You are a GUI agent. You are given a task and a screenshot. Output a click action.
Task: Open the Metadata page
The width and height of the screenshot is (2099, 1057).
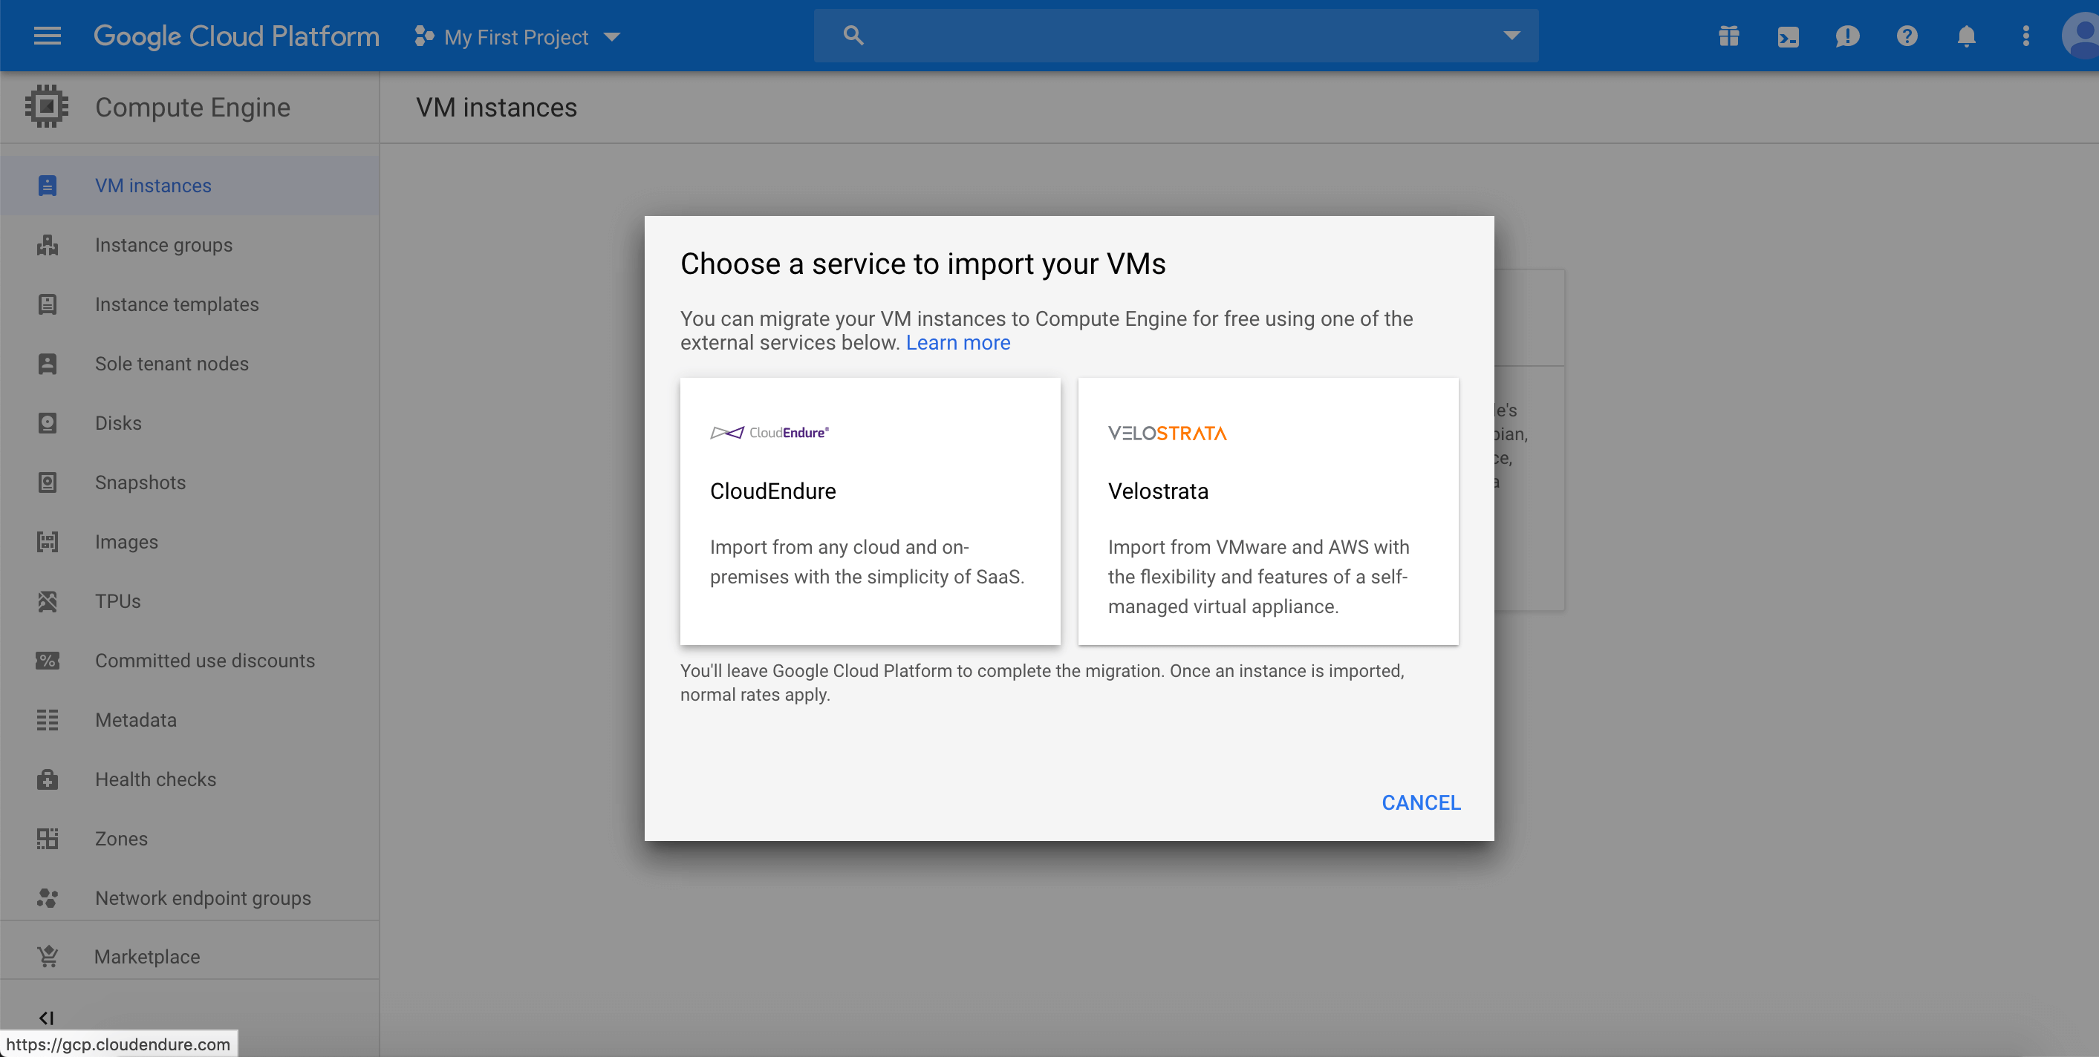click(189, 721)
